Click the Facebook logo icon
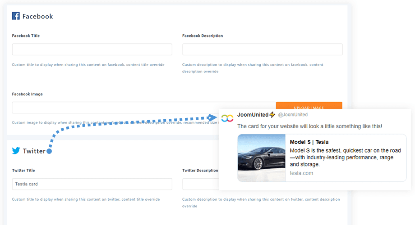Image resolution: width=415 pixels, height=225 pixels. (16, 16)
